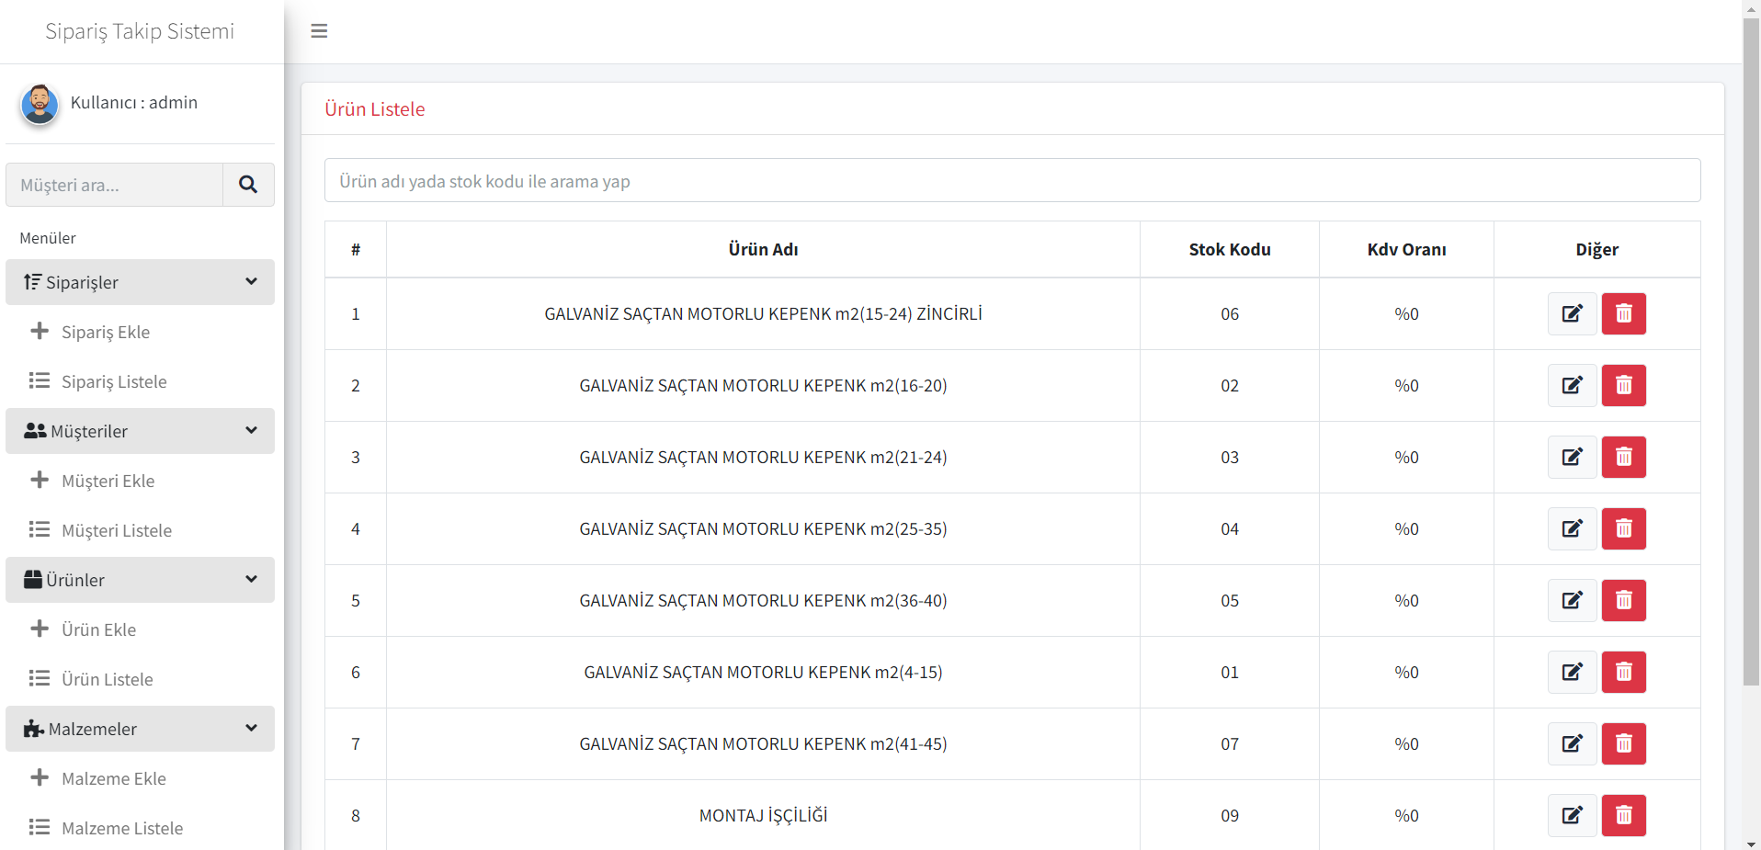Go to Müşteri Listele page

pos(116,530)
